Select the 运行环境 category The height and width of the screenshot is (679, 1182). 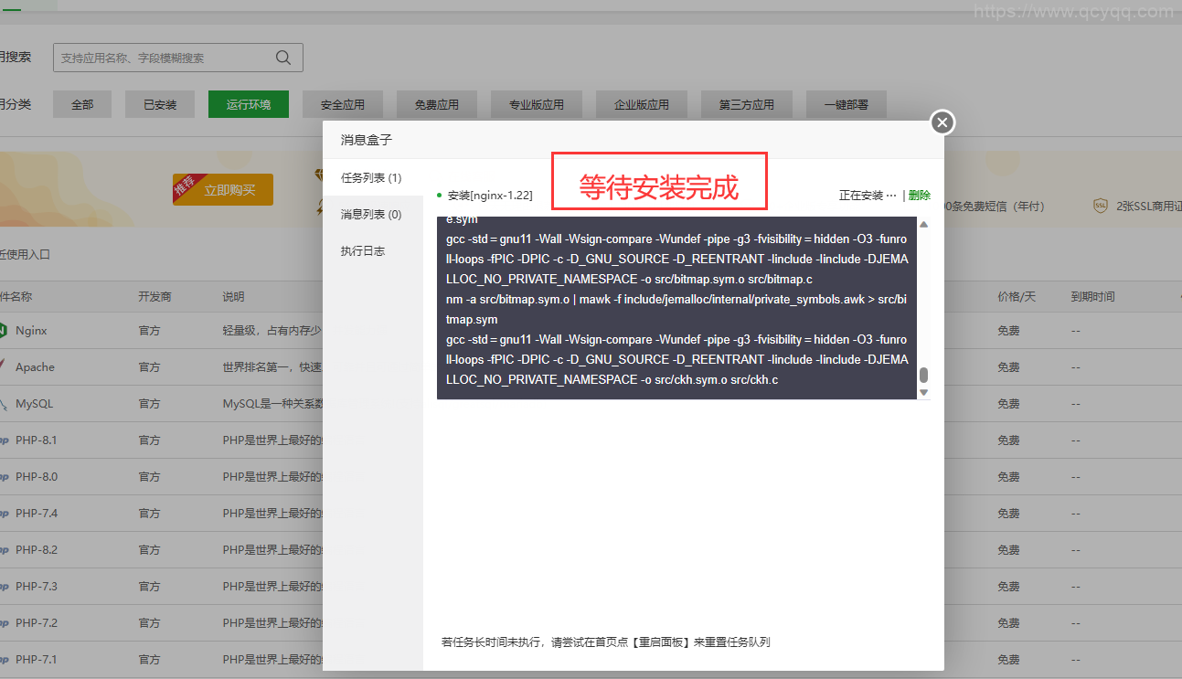[249, 104]
